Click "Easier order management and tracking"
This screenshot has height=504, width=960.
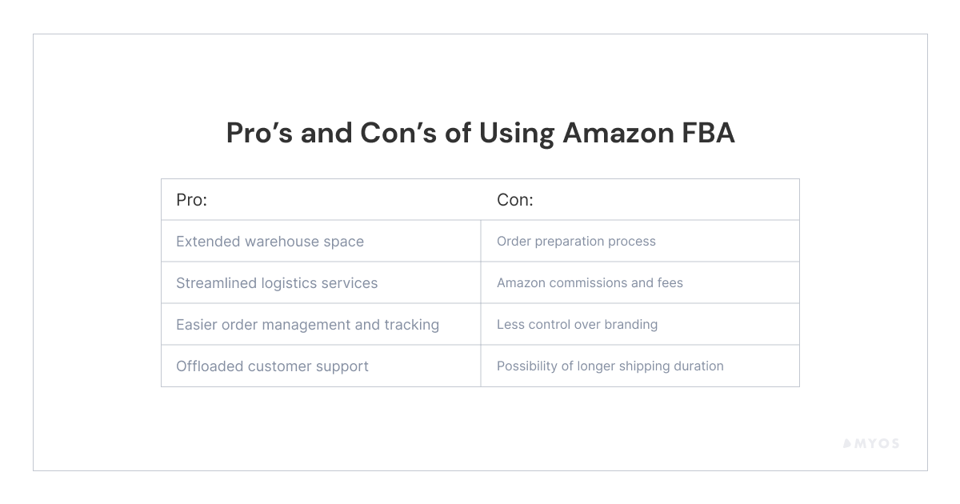click(x=307, y=325)
